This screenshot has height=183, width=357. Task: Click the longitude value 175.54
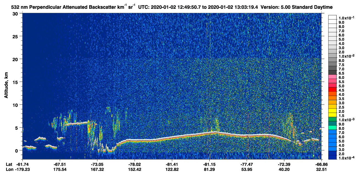pyautogui.click(x=60, y=169)
